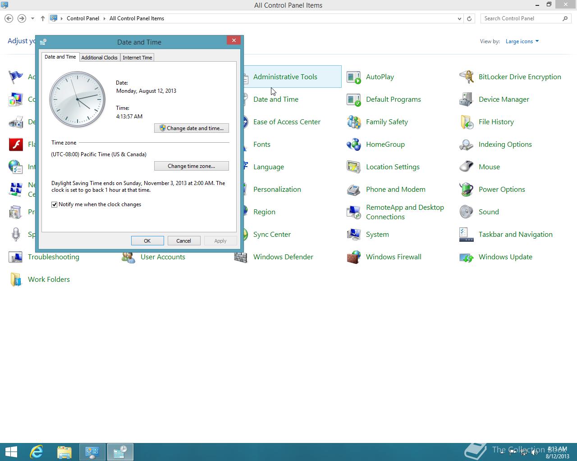Select the Date and Time tab

tap(60, 57)
